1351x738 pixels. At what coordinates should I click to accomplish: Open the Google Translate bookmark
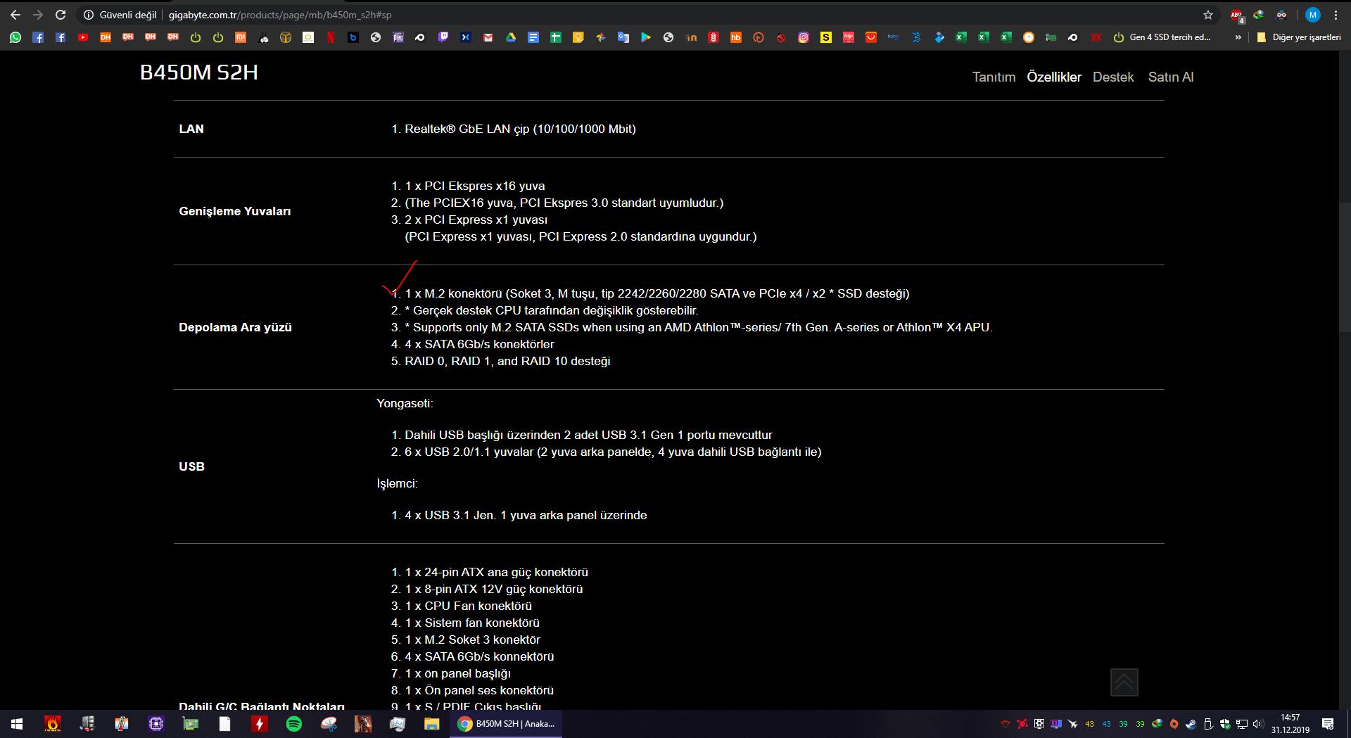click(623, 37)
